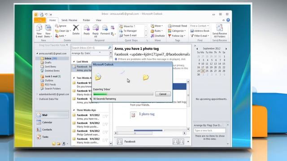Go to next month in calendar
This screenshot has width=287, height=161.
pos(226,49)
